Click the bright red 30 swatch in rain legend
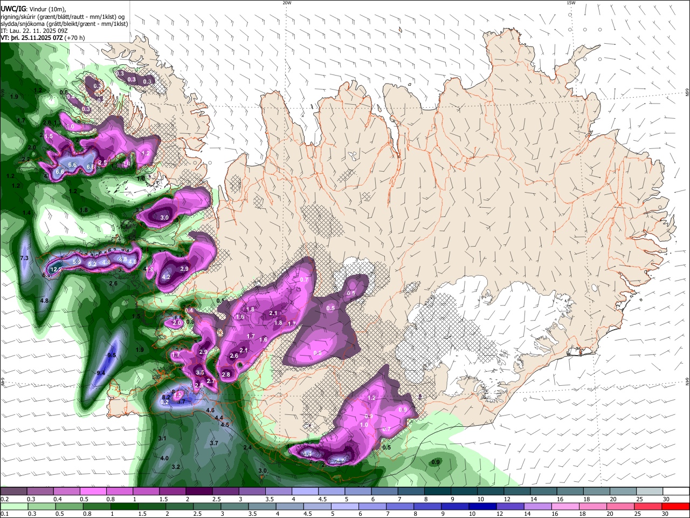The height and width of the screenshot is (518, 690). (676, 507)
